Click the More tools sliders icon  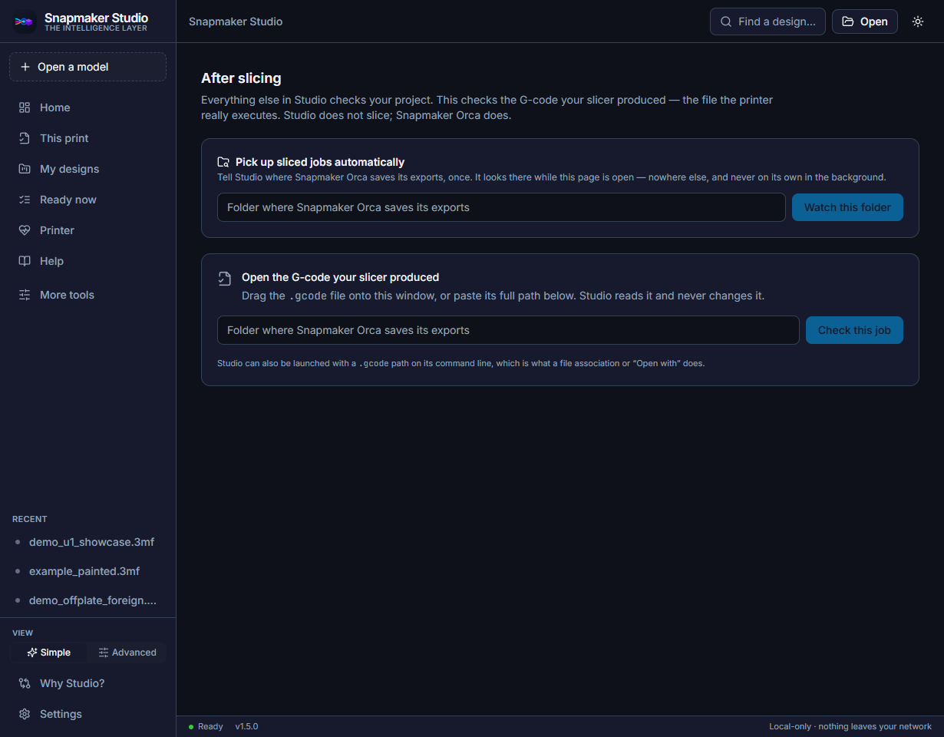(x=25, y=295)
